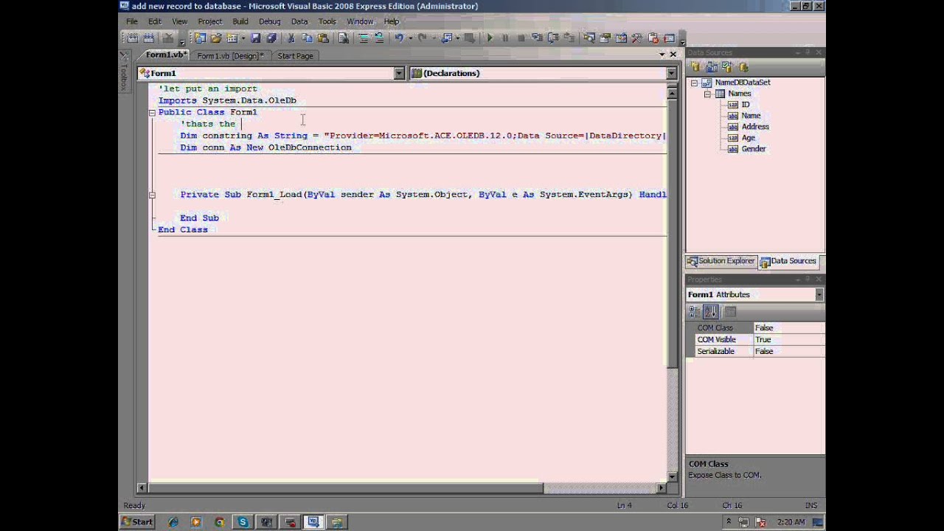Switch to the Solution Explorer tab
The height and width of the screenshot is (531, 944).
click(x=721, y=261)
